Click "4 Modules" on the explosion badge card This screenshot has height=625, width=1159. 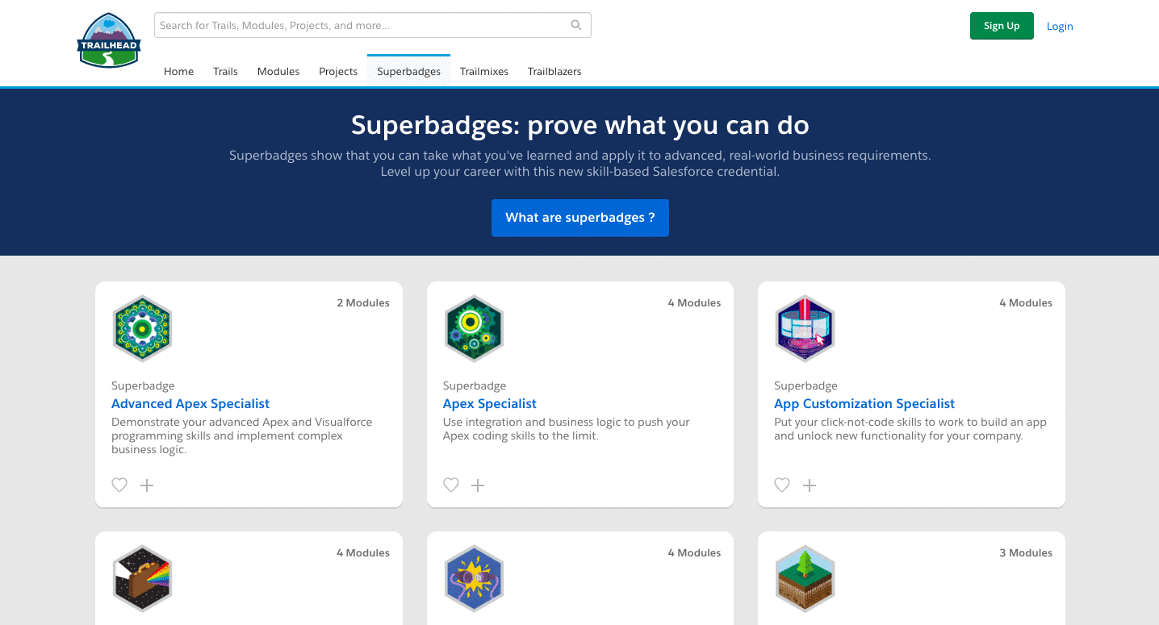tap(694, 553)
